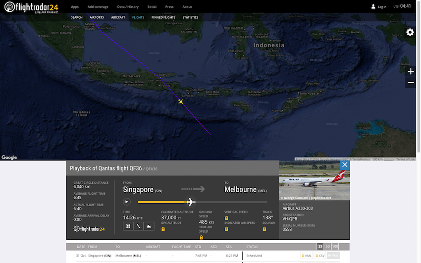This screenshot has width=421, height=263.
Task: Click the UTC 04:41 clock
Action: [402, 6]
